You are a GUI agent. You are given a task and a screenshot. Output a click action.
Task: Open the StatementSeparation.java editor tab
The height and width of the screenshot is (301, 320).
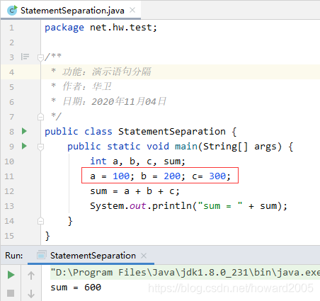[x=71, y=11]
